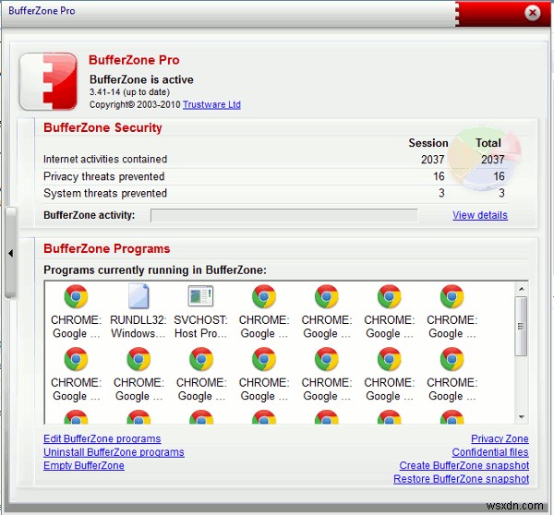This screenshot has height=515, width=554.
Task: Collapse the side panel using the left arrow
Action: coord(10,253)
